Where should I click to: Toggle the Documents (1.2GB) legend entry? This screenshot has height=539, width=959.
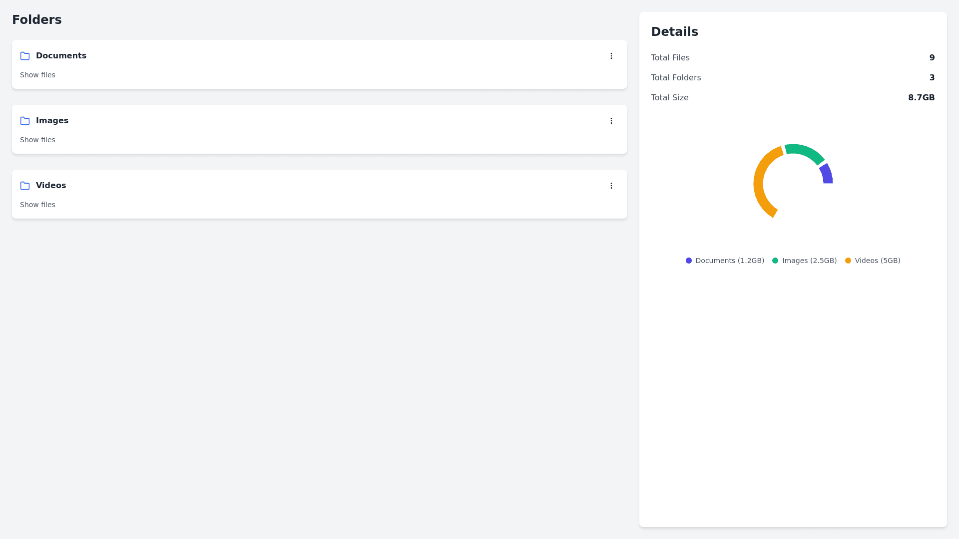pos(725,261)
